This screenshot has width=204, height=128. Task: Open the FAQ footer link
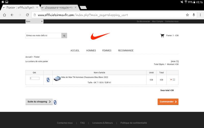(82, 123)
